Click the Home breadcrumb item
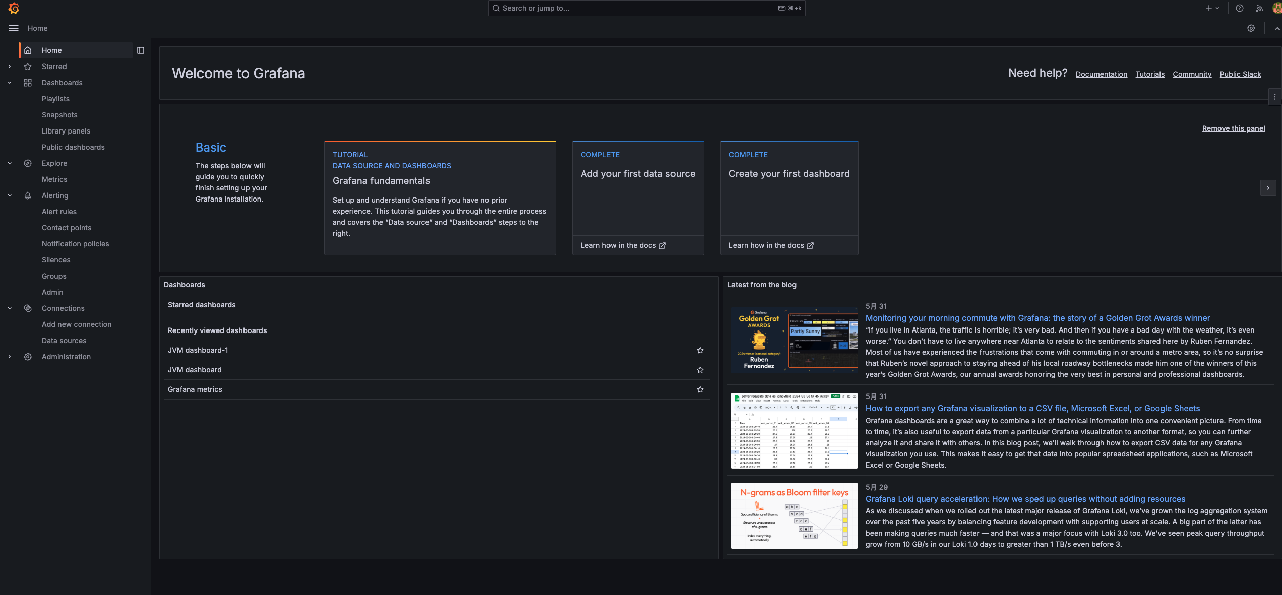Screen dimensions: 1282x595 pyautogui.click(x=37, y=28)
